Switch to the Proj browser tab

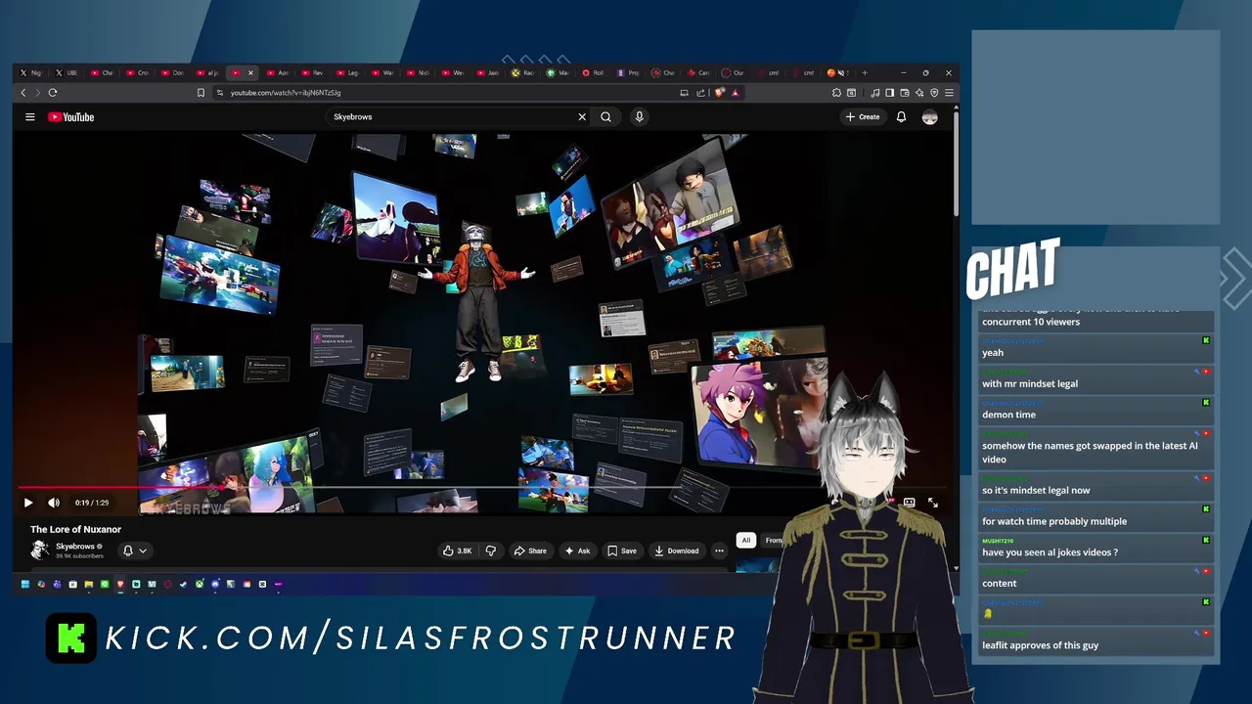coord(628,72)
